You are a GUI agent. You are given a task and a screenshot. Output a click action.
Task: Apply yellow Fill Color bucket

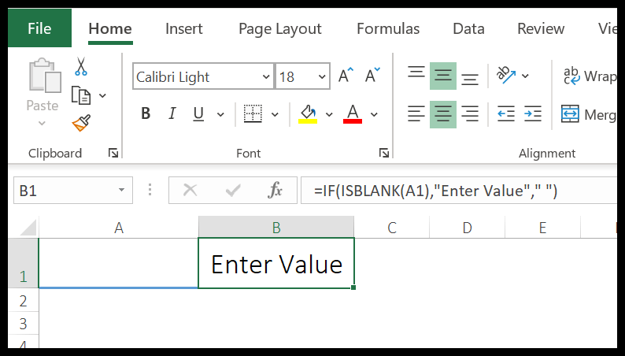point(308,114)
